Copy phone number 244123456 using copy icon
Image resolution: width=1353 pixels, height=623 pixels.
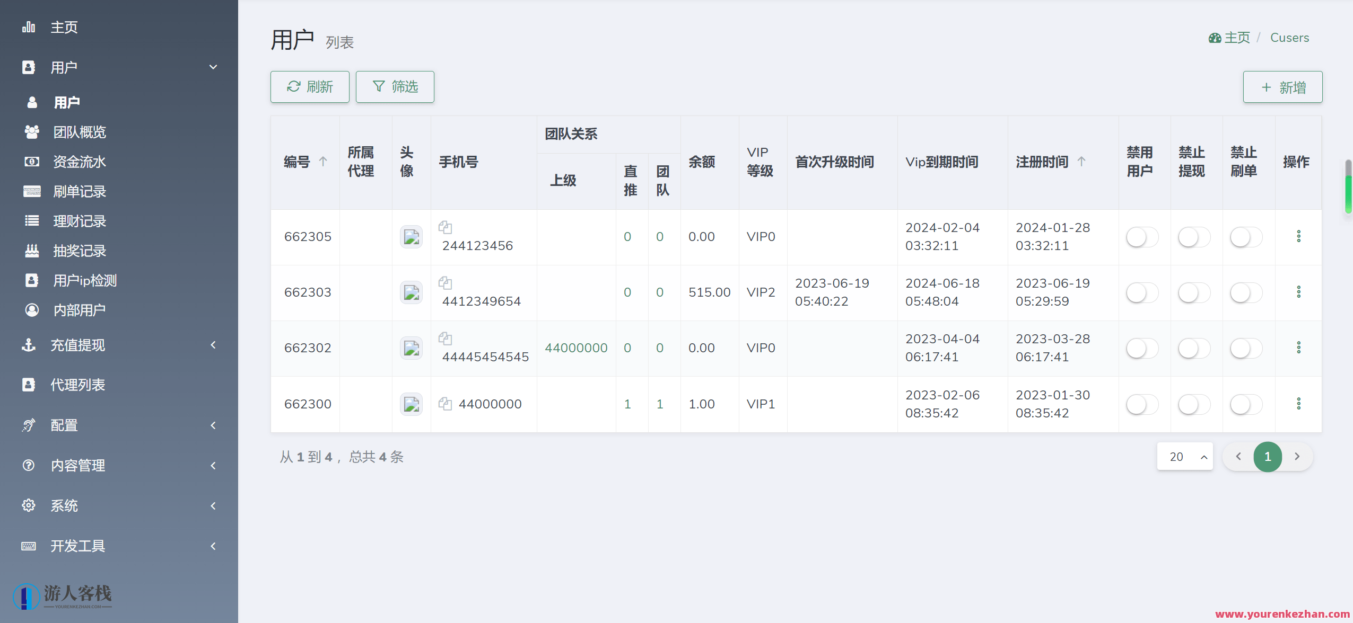446,227
